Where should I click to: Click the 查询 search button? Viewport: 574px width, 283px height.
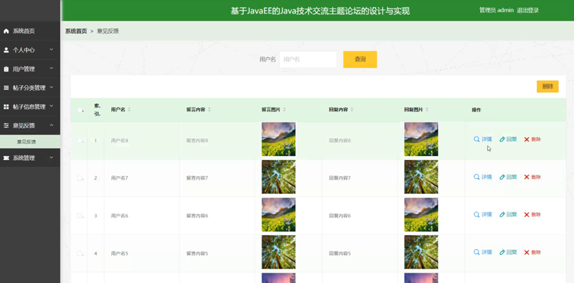360,60
